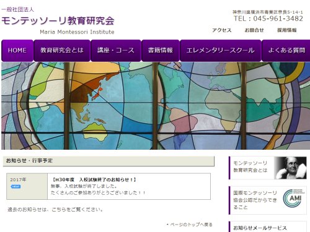Open past notices via 過去のお知らせは、こちら link
310x232 pixels.
[55, 210]
